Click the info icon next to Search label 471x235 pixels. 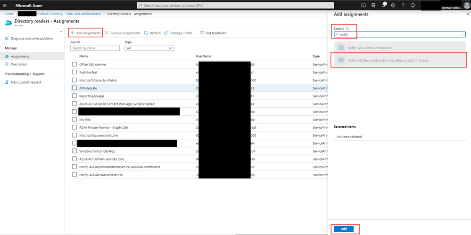pyautogui.click(x=347, y=29)
